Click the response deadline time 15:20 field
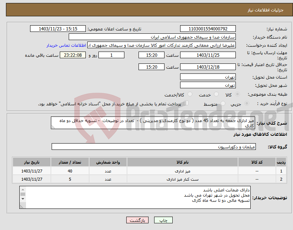 click(x=152, y=55)
